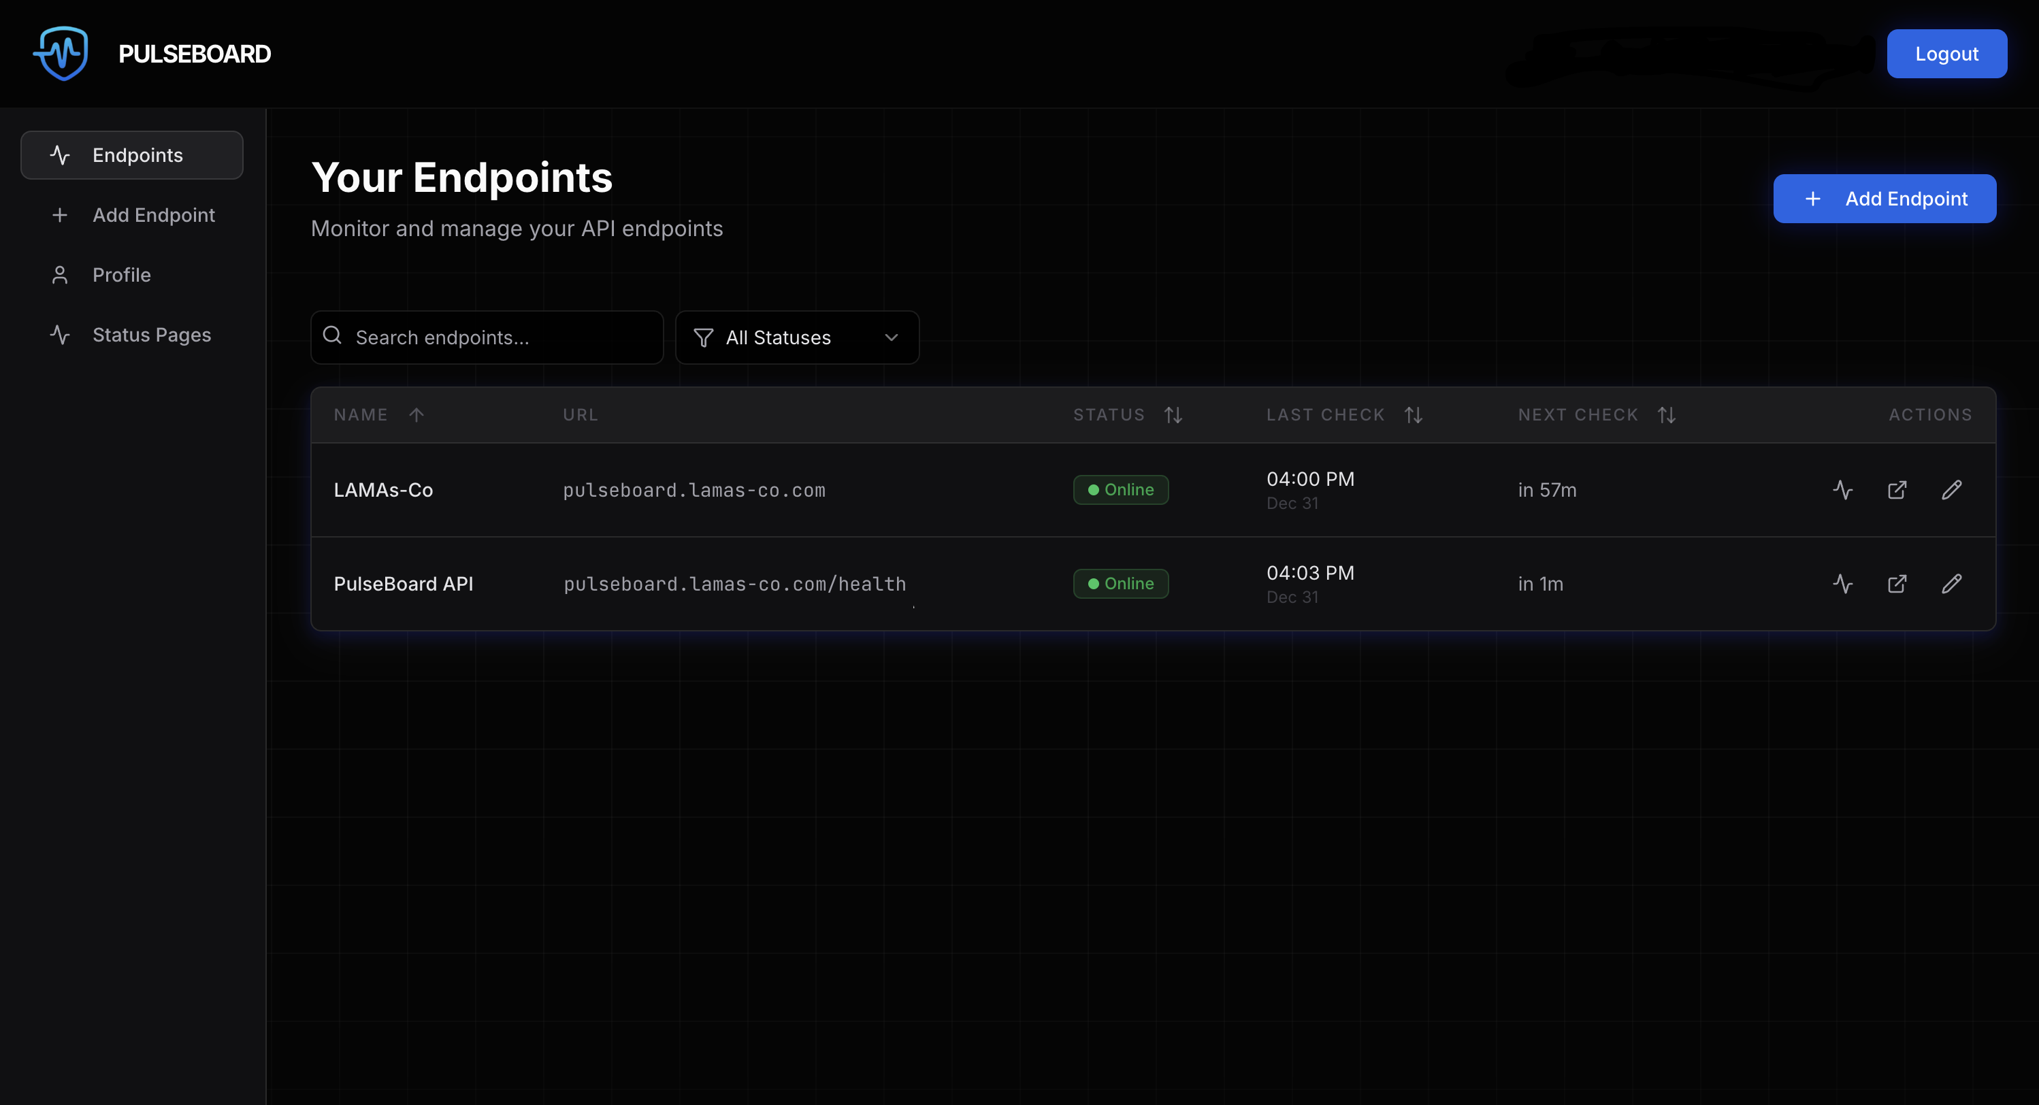This screenshot has height=1105, width=2039.
Task: Sort table by Name column arrow
Action: click(417, 415)
